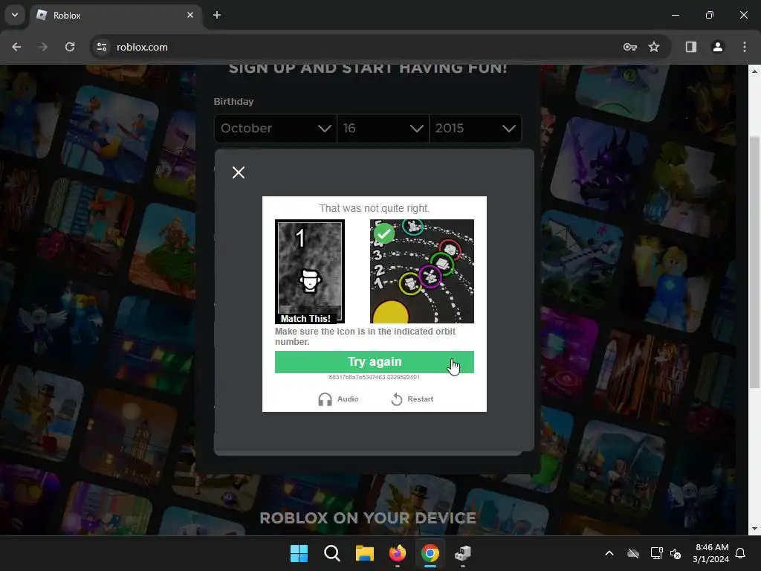Reload the Roblox page
This screenshot has width=761, height=571.
(x=70, y=47)
